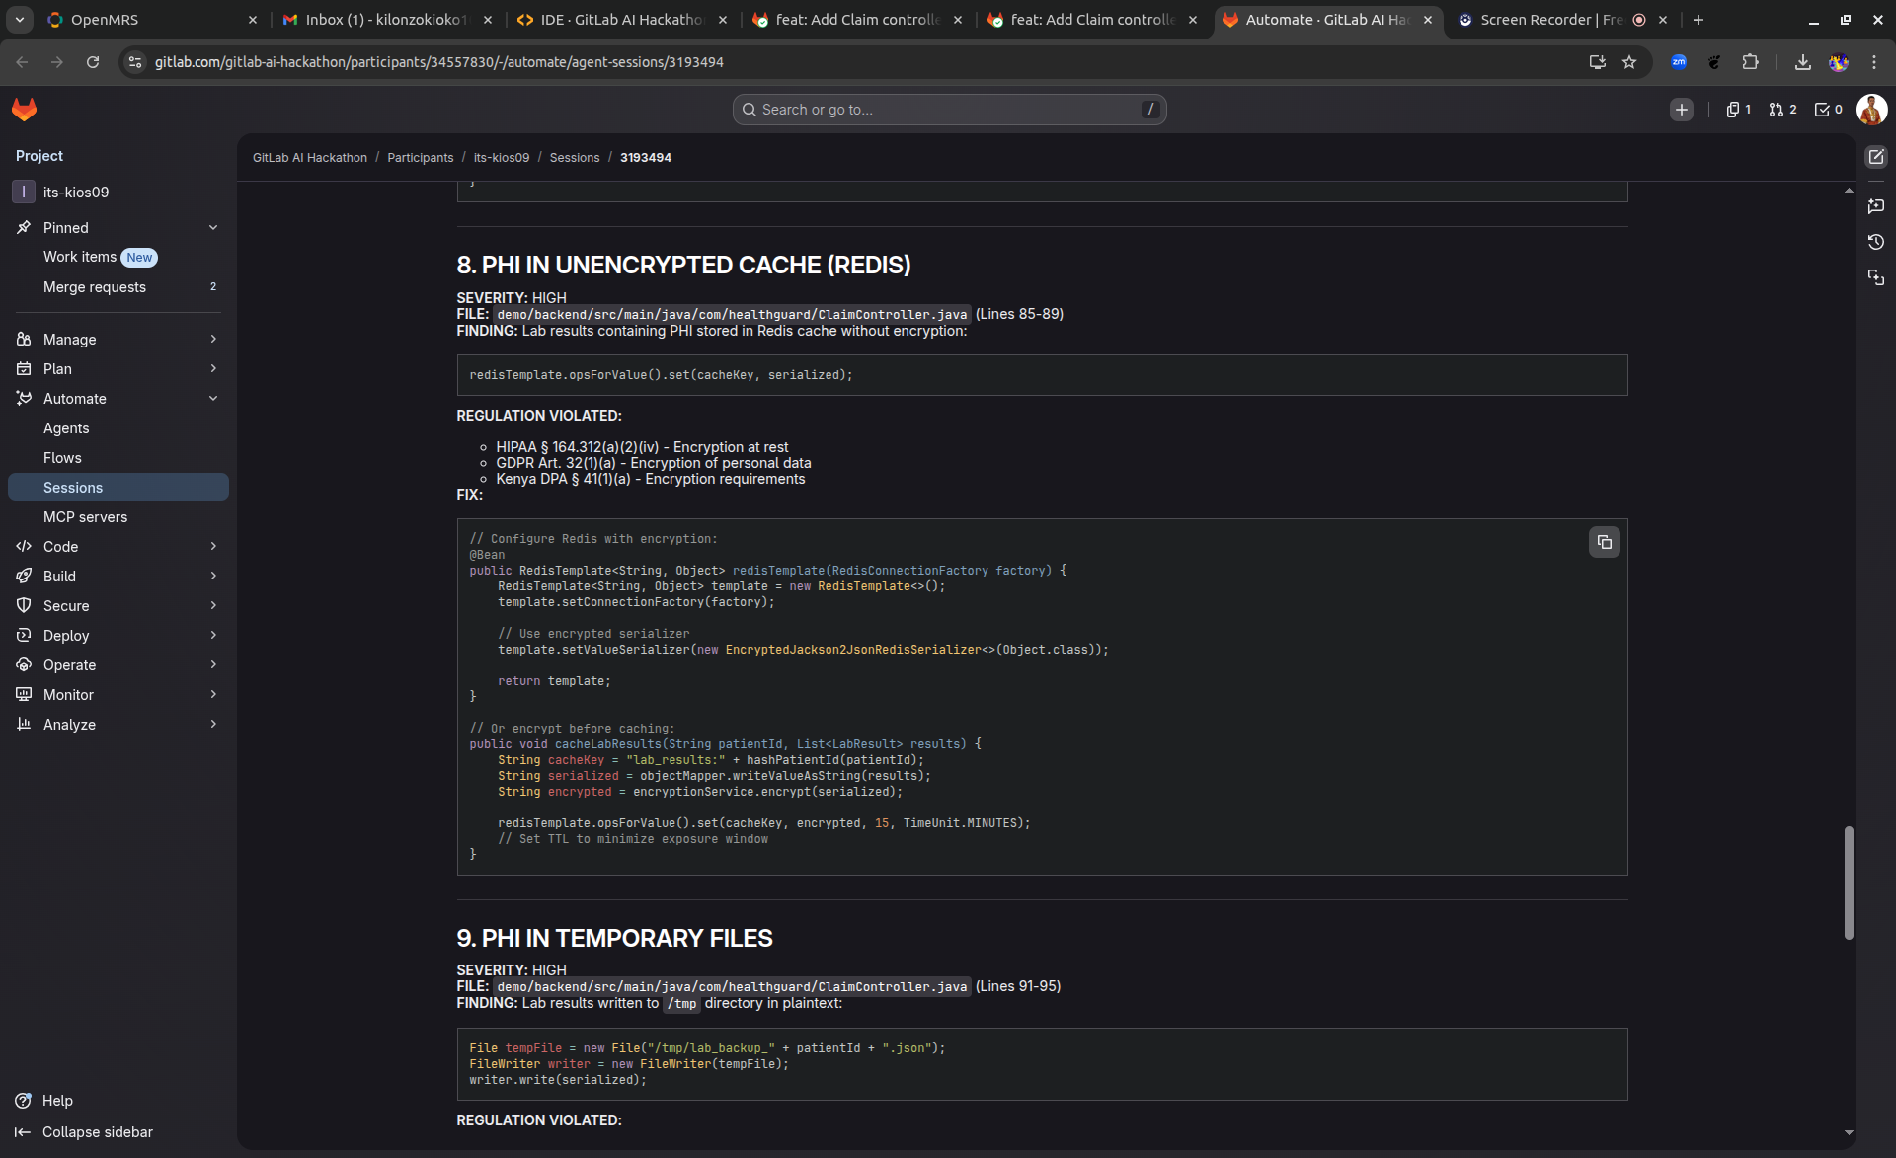Open Merge requests in the sidebar
Viewport: 1896px width, 1158px height.
click(x=95, y=287)
